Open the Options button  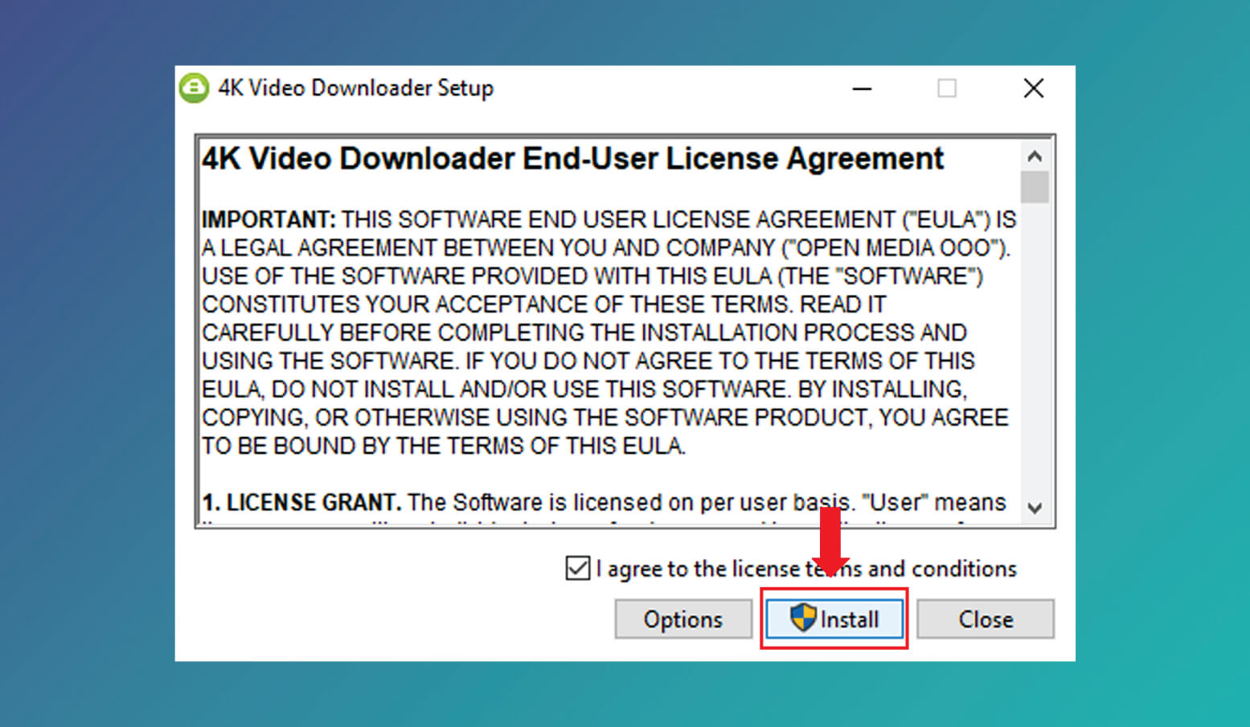(682, 619)
